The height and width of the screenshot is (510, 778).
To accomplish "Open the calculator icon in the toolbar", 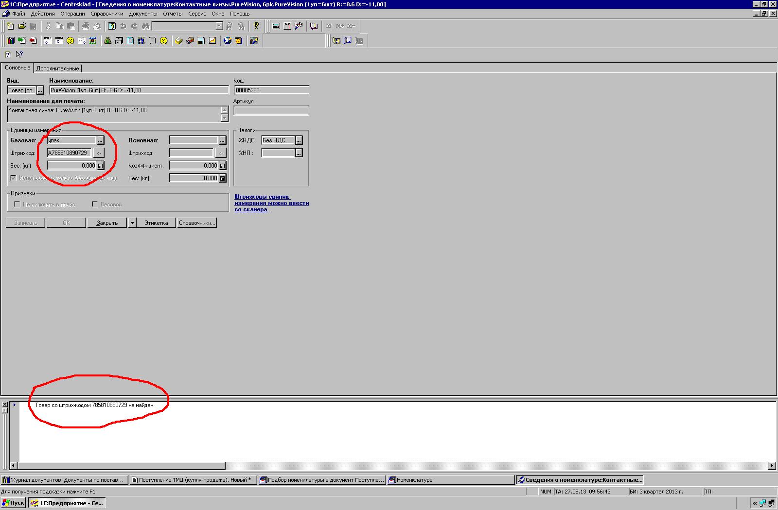I will (276, 26).
